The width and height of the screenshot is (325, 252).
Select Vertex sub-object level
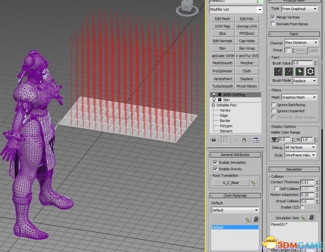(x=225, y=110)
